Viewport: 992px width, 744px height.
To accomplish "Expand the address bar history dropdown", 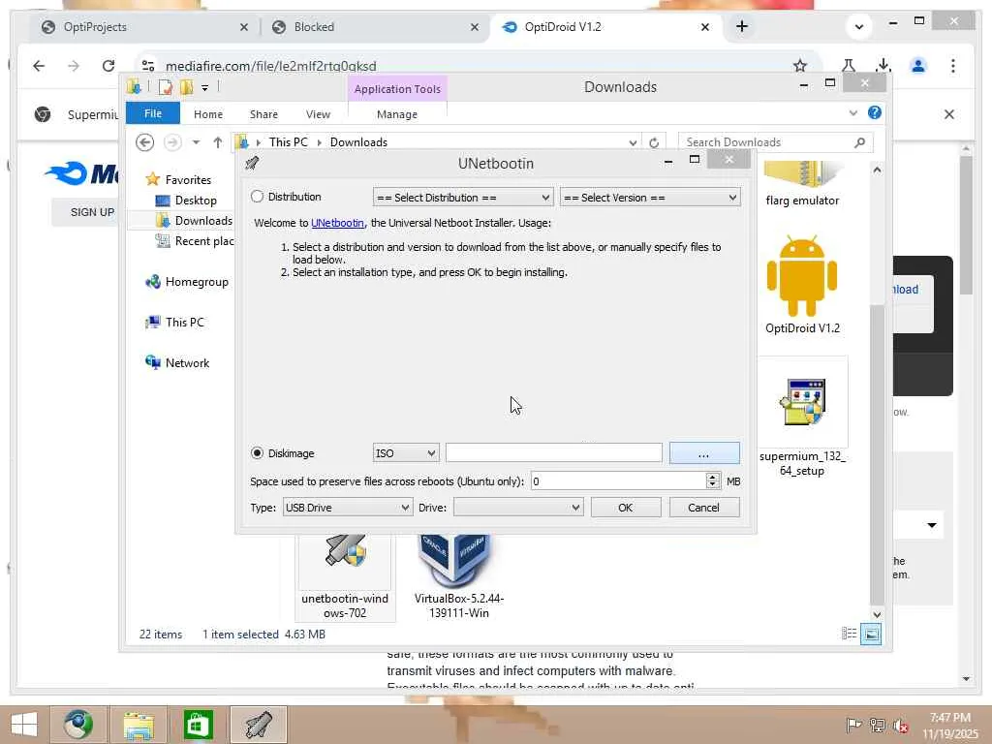I will click(632, 143).
